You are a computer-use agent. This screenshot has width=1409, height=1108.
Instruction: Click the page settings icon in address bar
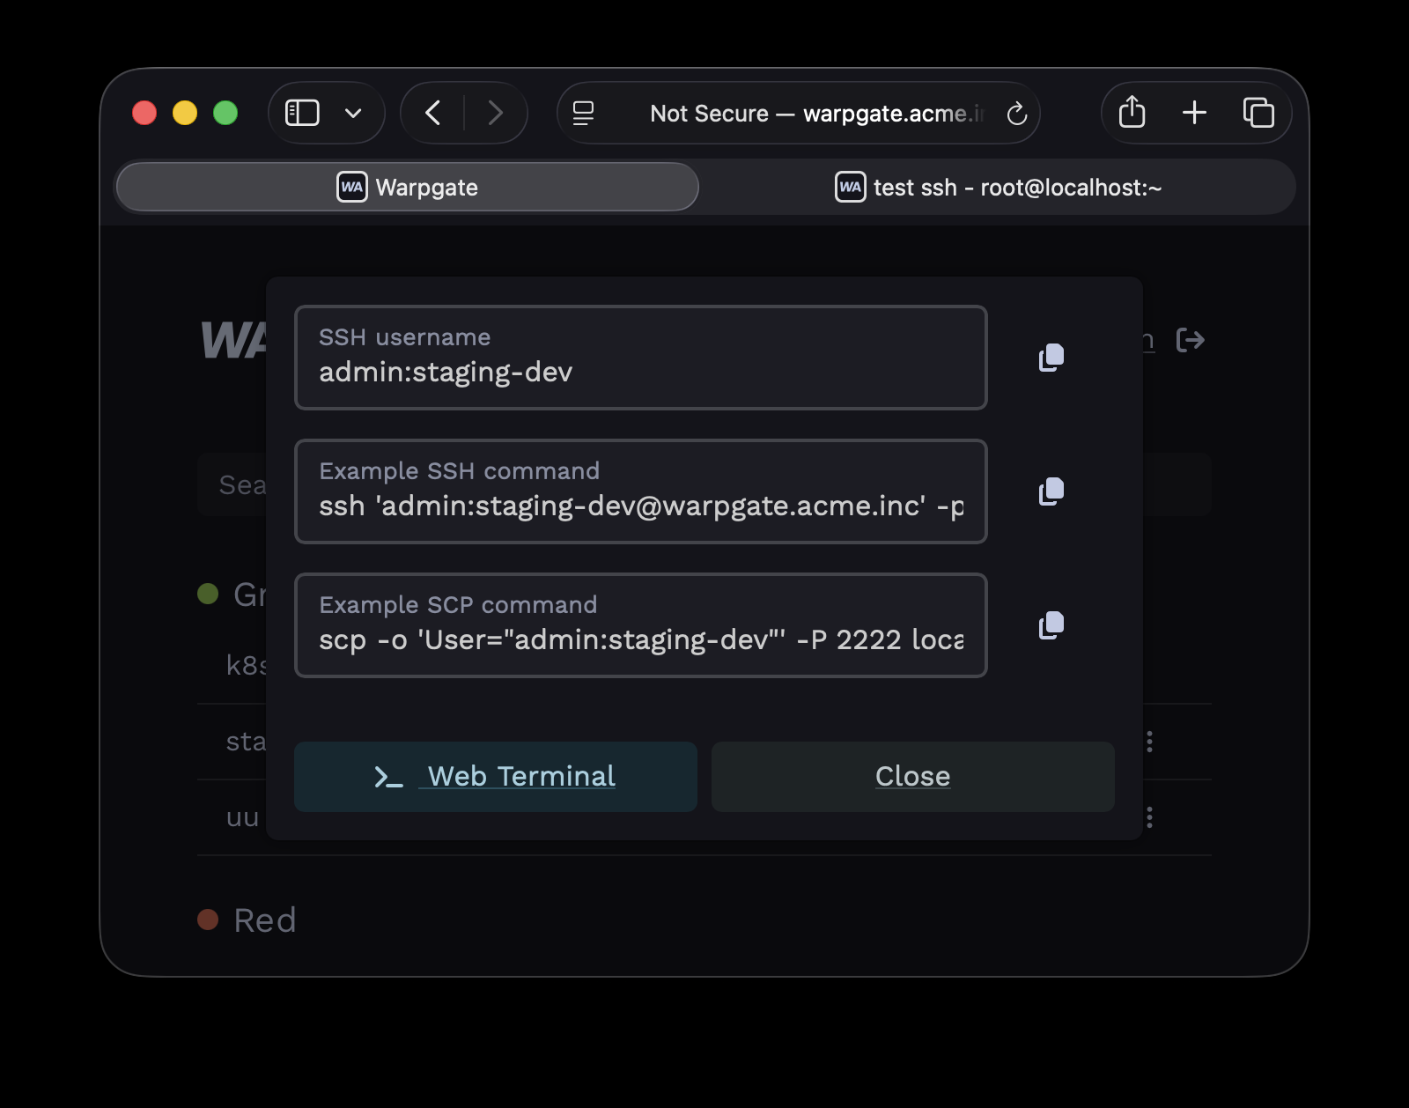click(583, 113)
